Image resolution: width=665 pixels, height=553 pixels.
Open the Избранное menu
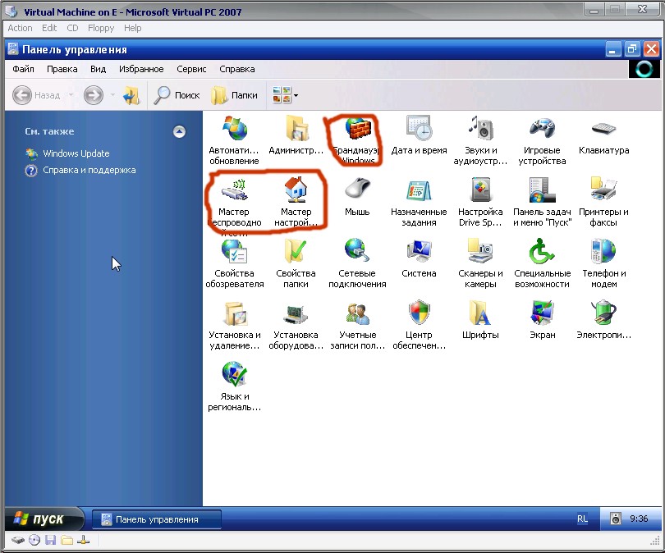(141, 69)
